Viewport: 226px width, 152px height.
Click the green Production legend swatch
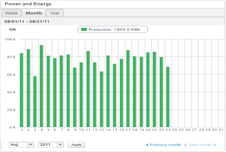[84, 29]
